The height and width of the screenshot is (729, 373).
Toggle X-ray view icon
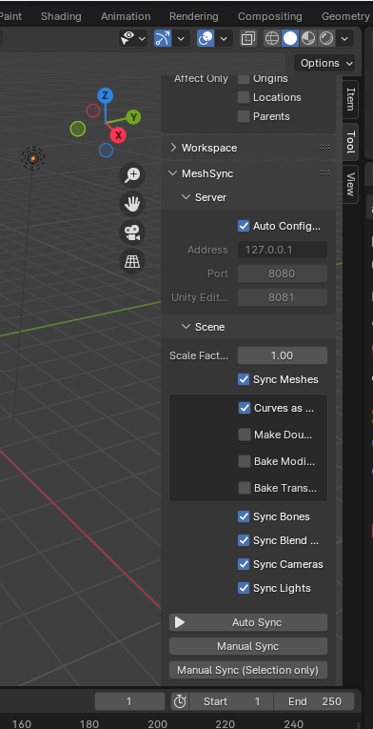coord(248,38)
